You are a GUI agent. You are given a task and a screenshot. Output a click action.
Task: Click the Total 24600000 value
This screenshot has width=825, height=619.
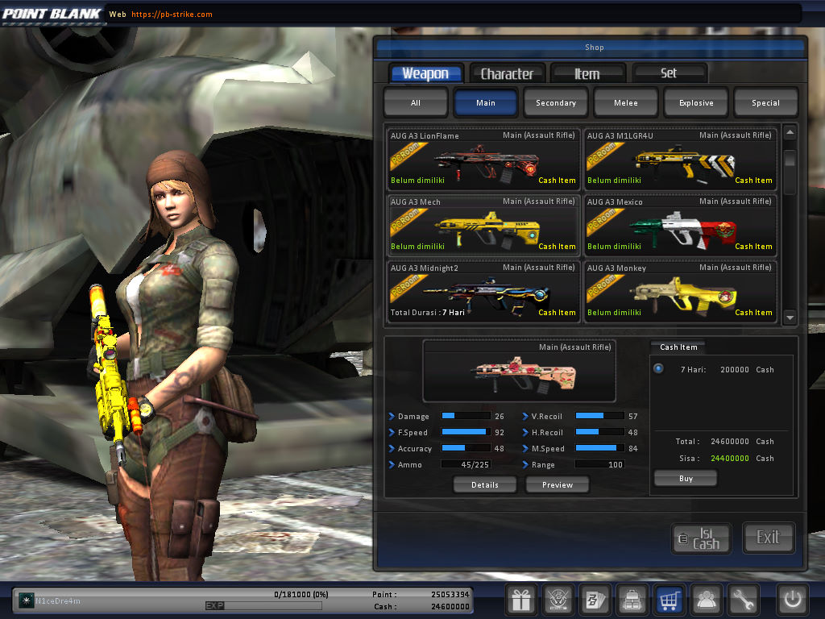click(x=730, y=442)
